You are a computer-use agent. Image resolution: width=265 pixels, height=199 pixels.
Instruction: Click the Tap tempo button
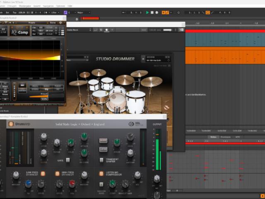(14, 12)
